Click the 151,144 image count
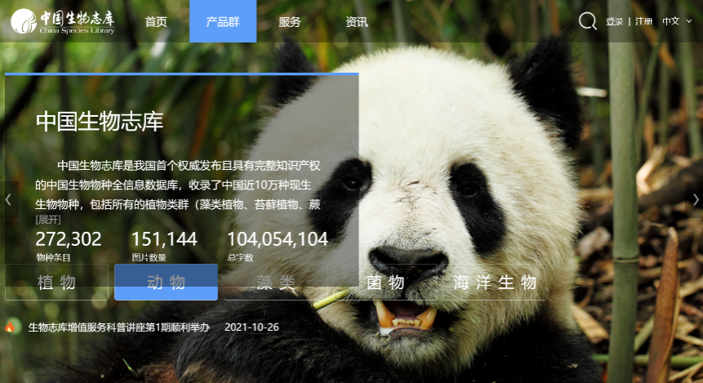Viewport: 703px width, 383px height. (164, 239)
